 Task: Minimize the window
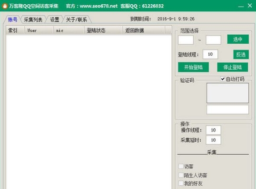coord(241,6)
